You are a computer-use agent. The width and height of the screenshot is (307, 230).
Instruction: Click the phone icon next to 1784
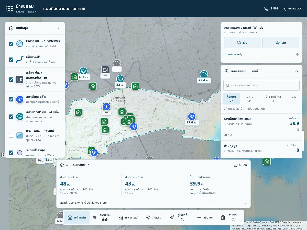[x=266, y=9]
